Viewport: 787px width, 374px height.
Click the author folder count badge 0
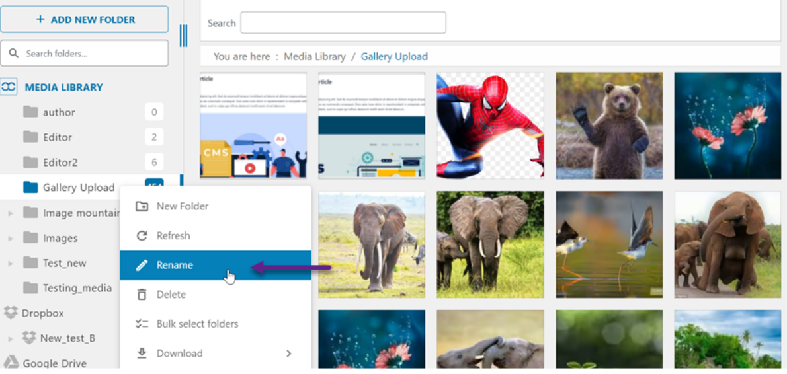[154, 112]
